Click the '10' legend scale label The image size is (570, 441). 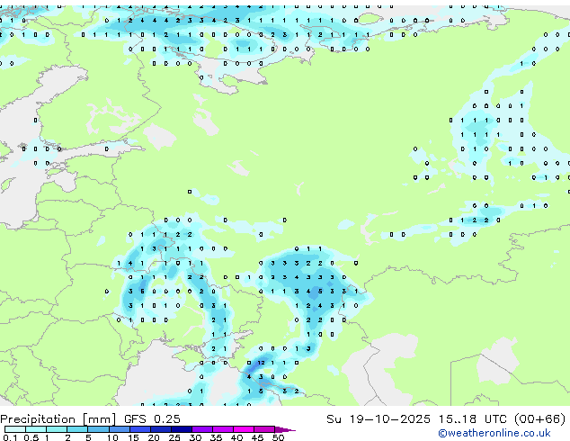112,437
